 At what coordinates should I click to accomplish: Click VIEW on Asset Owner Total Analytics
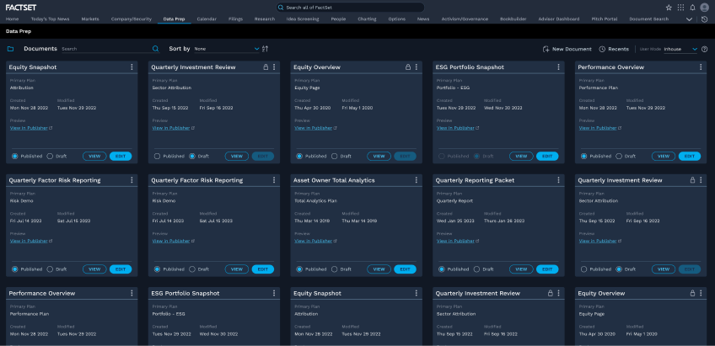point(379,269)
